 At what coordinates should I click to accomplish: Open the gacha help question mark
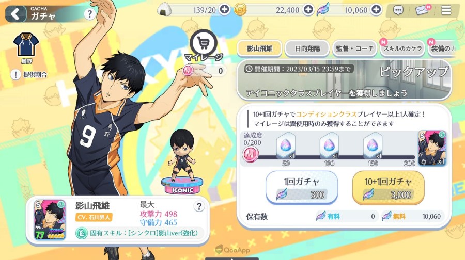90,14
